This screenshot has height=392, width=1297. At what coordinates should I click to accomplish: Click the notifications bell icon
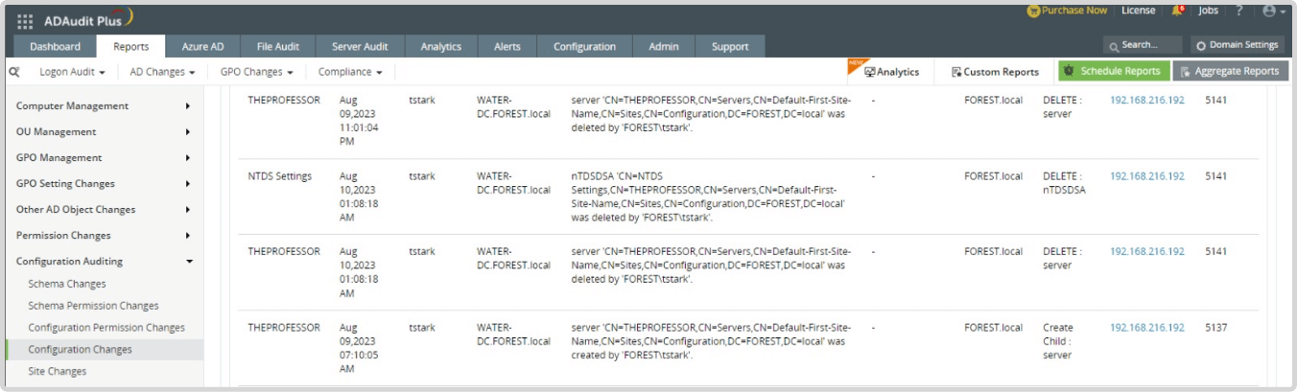tap(1177, 11)
